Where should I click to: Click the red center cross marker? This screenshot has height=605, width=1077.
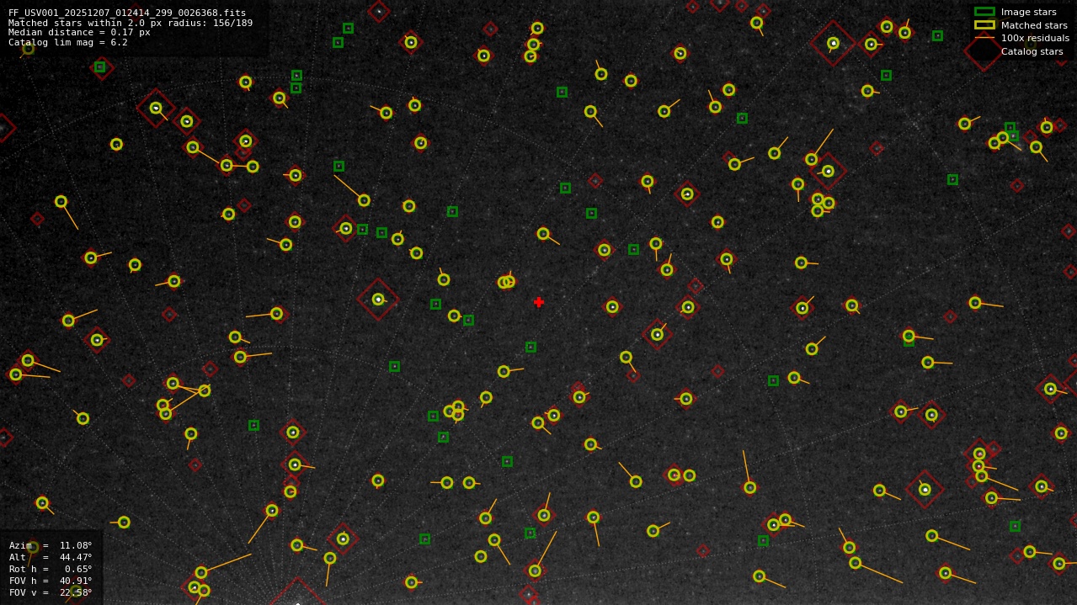click(x=539, y=302)
